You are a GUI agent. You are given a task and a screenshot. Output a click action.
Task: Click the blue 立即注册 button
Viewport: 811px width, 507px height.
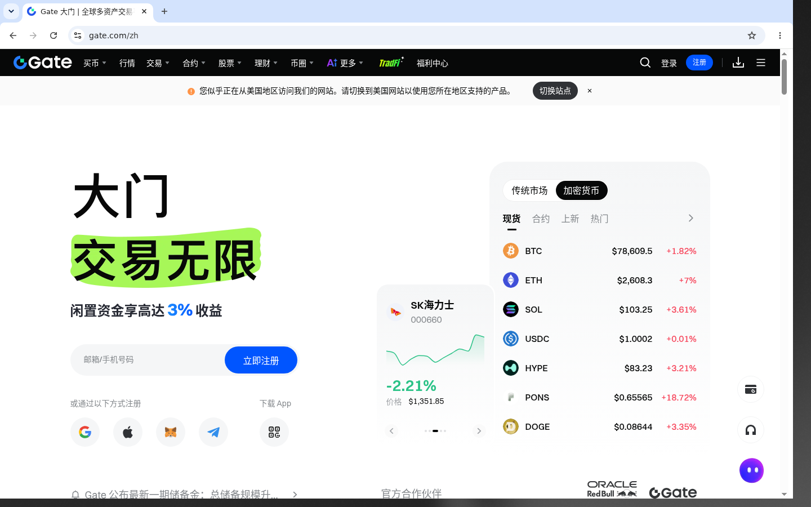(x=261, y=360)
